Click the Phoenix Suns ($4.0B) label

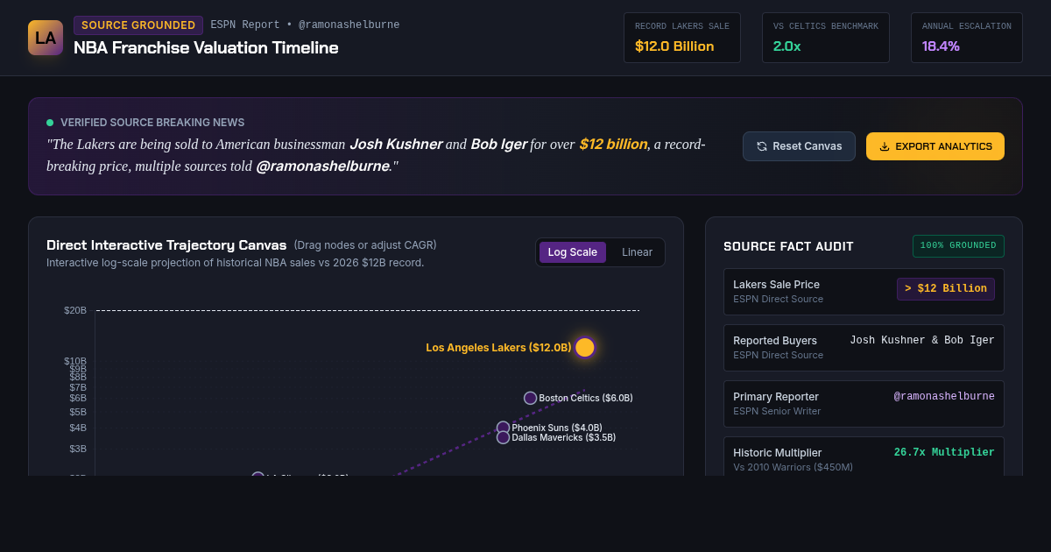[557, 428]
